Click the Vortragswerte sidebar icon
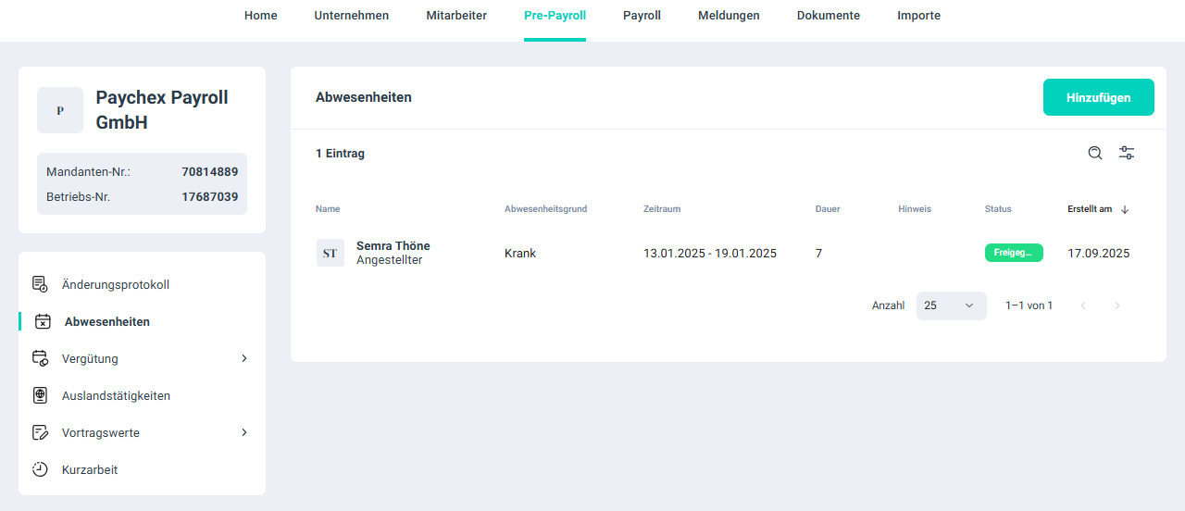 point(40,432)
